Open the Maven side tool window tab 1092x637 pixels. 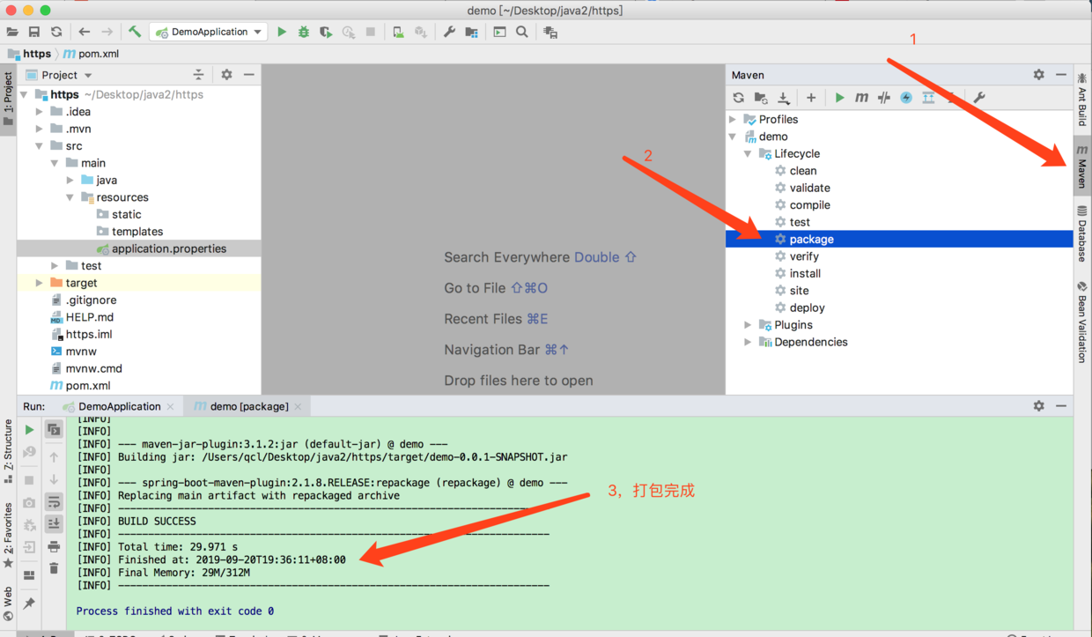1082,167
